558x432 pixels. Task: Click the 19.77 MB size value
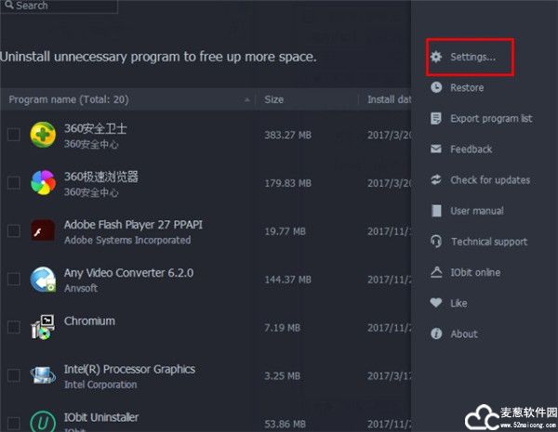click(285, 231)
